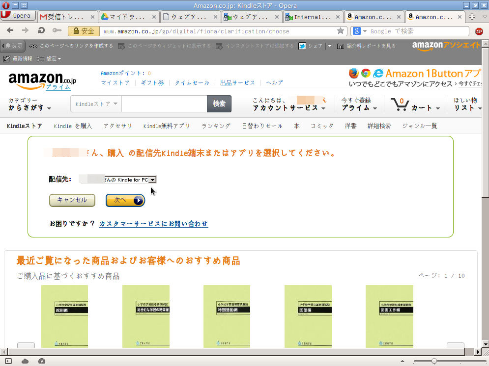
Task: Open the 総則編 book thumbnail
Action: 64,316
